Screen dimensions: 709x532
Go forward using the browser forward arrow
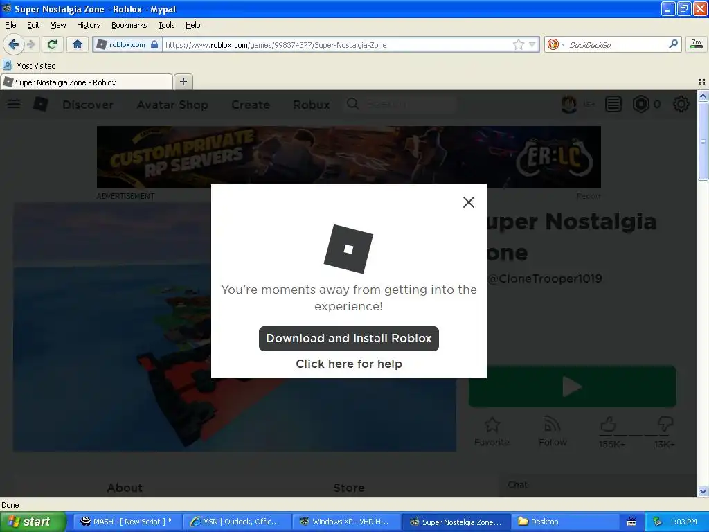(30, 44)
